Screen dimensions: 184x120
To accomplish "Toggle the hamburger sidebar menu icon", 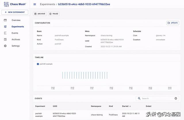I will coord(35,4).
